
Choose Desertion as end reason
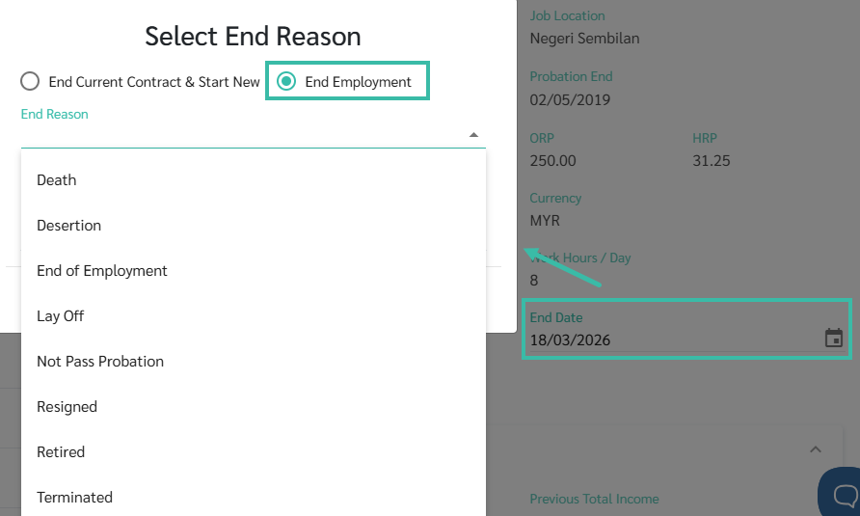(68, 226)
